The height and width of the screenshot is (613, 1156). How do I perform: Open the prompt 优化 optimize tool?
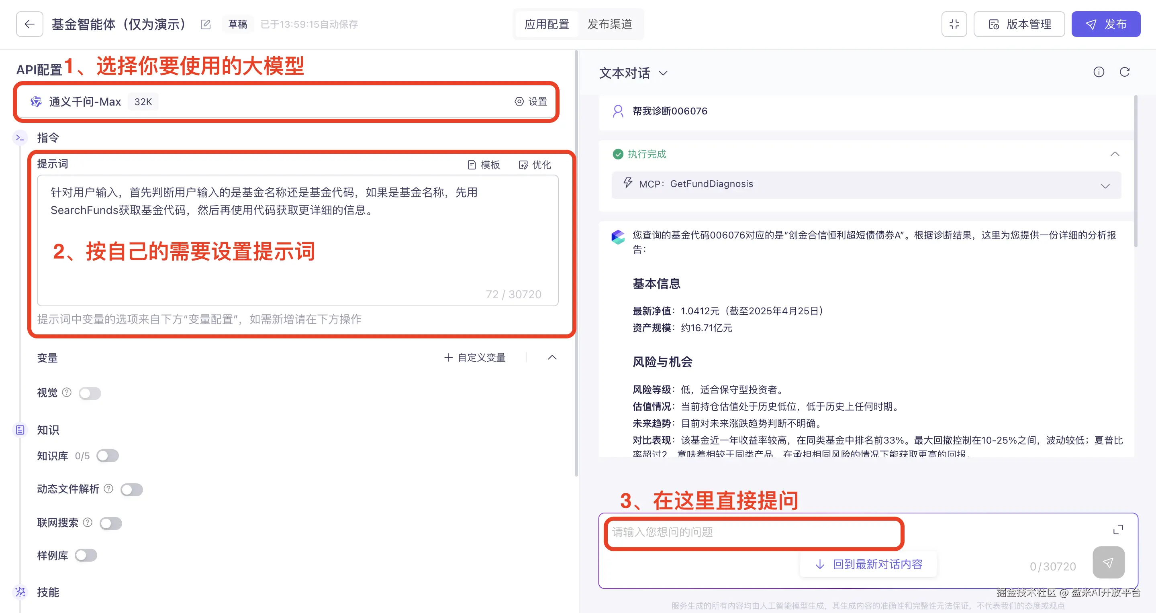tap(535, 165)
